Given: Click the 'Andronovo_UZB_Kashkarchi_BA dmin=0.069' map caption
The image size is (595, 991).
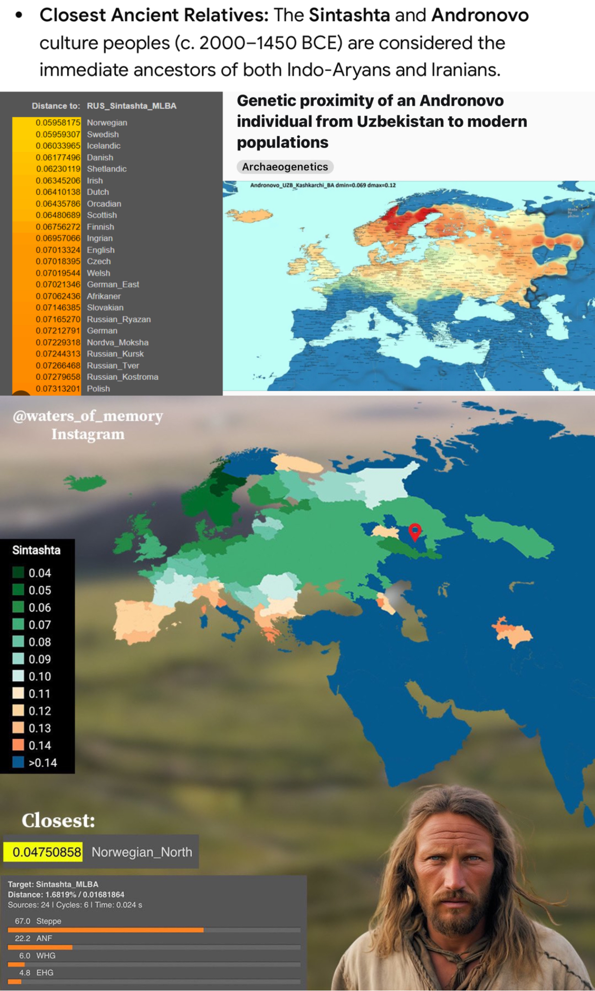Looking at the screenshot, I should [323, 185].
